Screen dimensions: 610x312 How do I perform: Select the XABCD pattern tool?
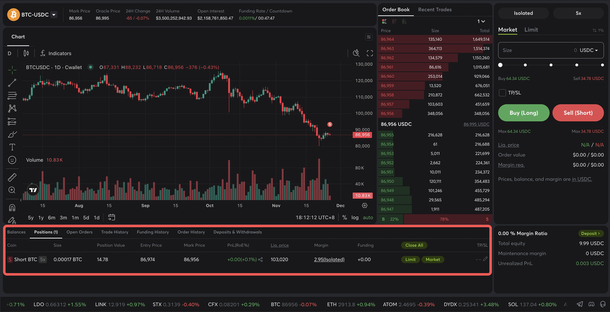[12, 108]
